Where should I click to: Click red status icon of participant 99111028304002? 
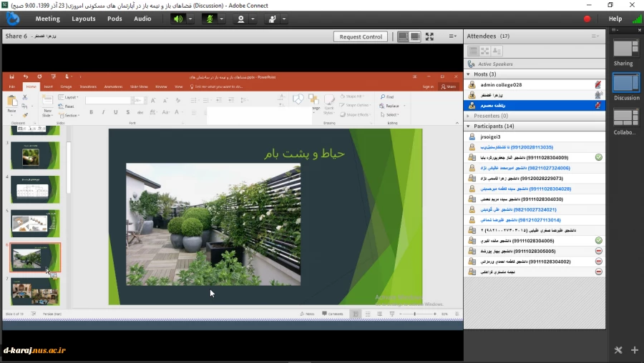pos(599,262)
